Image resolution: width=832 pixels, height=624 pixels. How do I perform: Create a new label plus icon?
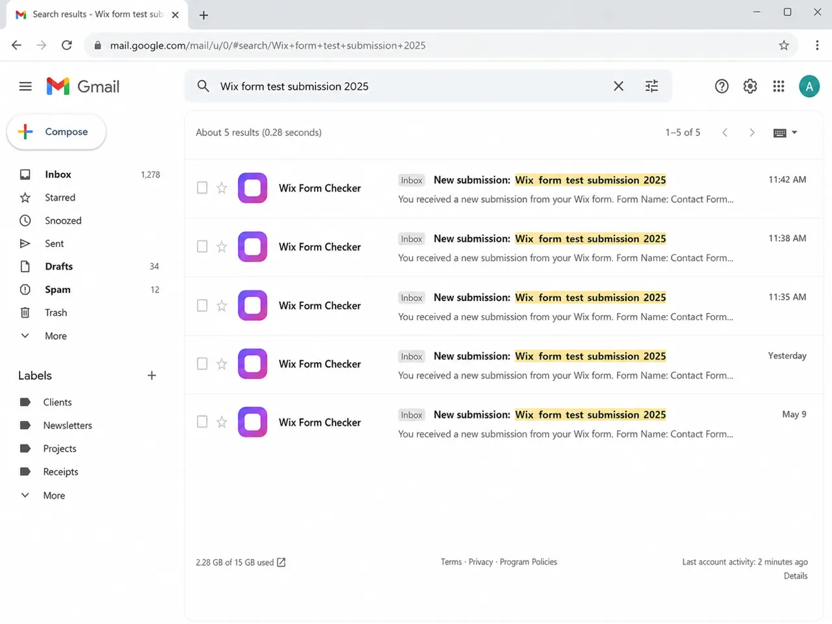tap(151, 376)
